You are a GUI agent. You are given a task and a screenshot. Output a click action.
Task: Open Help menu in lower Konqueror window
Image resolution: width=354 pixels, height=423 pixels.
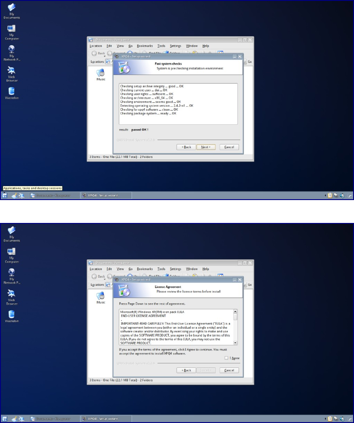[x=206, y=269]
